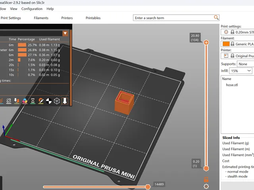Click the horizontal moves slider thumb

(148, 187)
